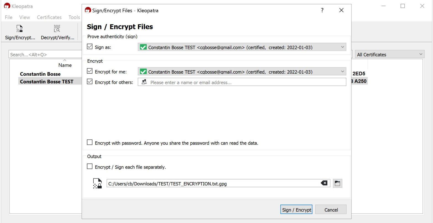Open the Tools menu
Viewport: 433px width, 223px height.
coord(74,17)
